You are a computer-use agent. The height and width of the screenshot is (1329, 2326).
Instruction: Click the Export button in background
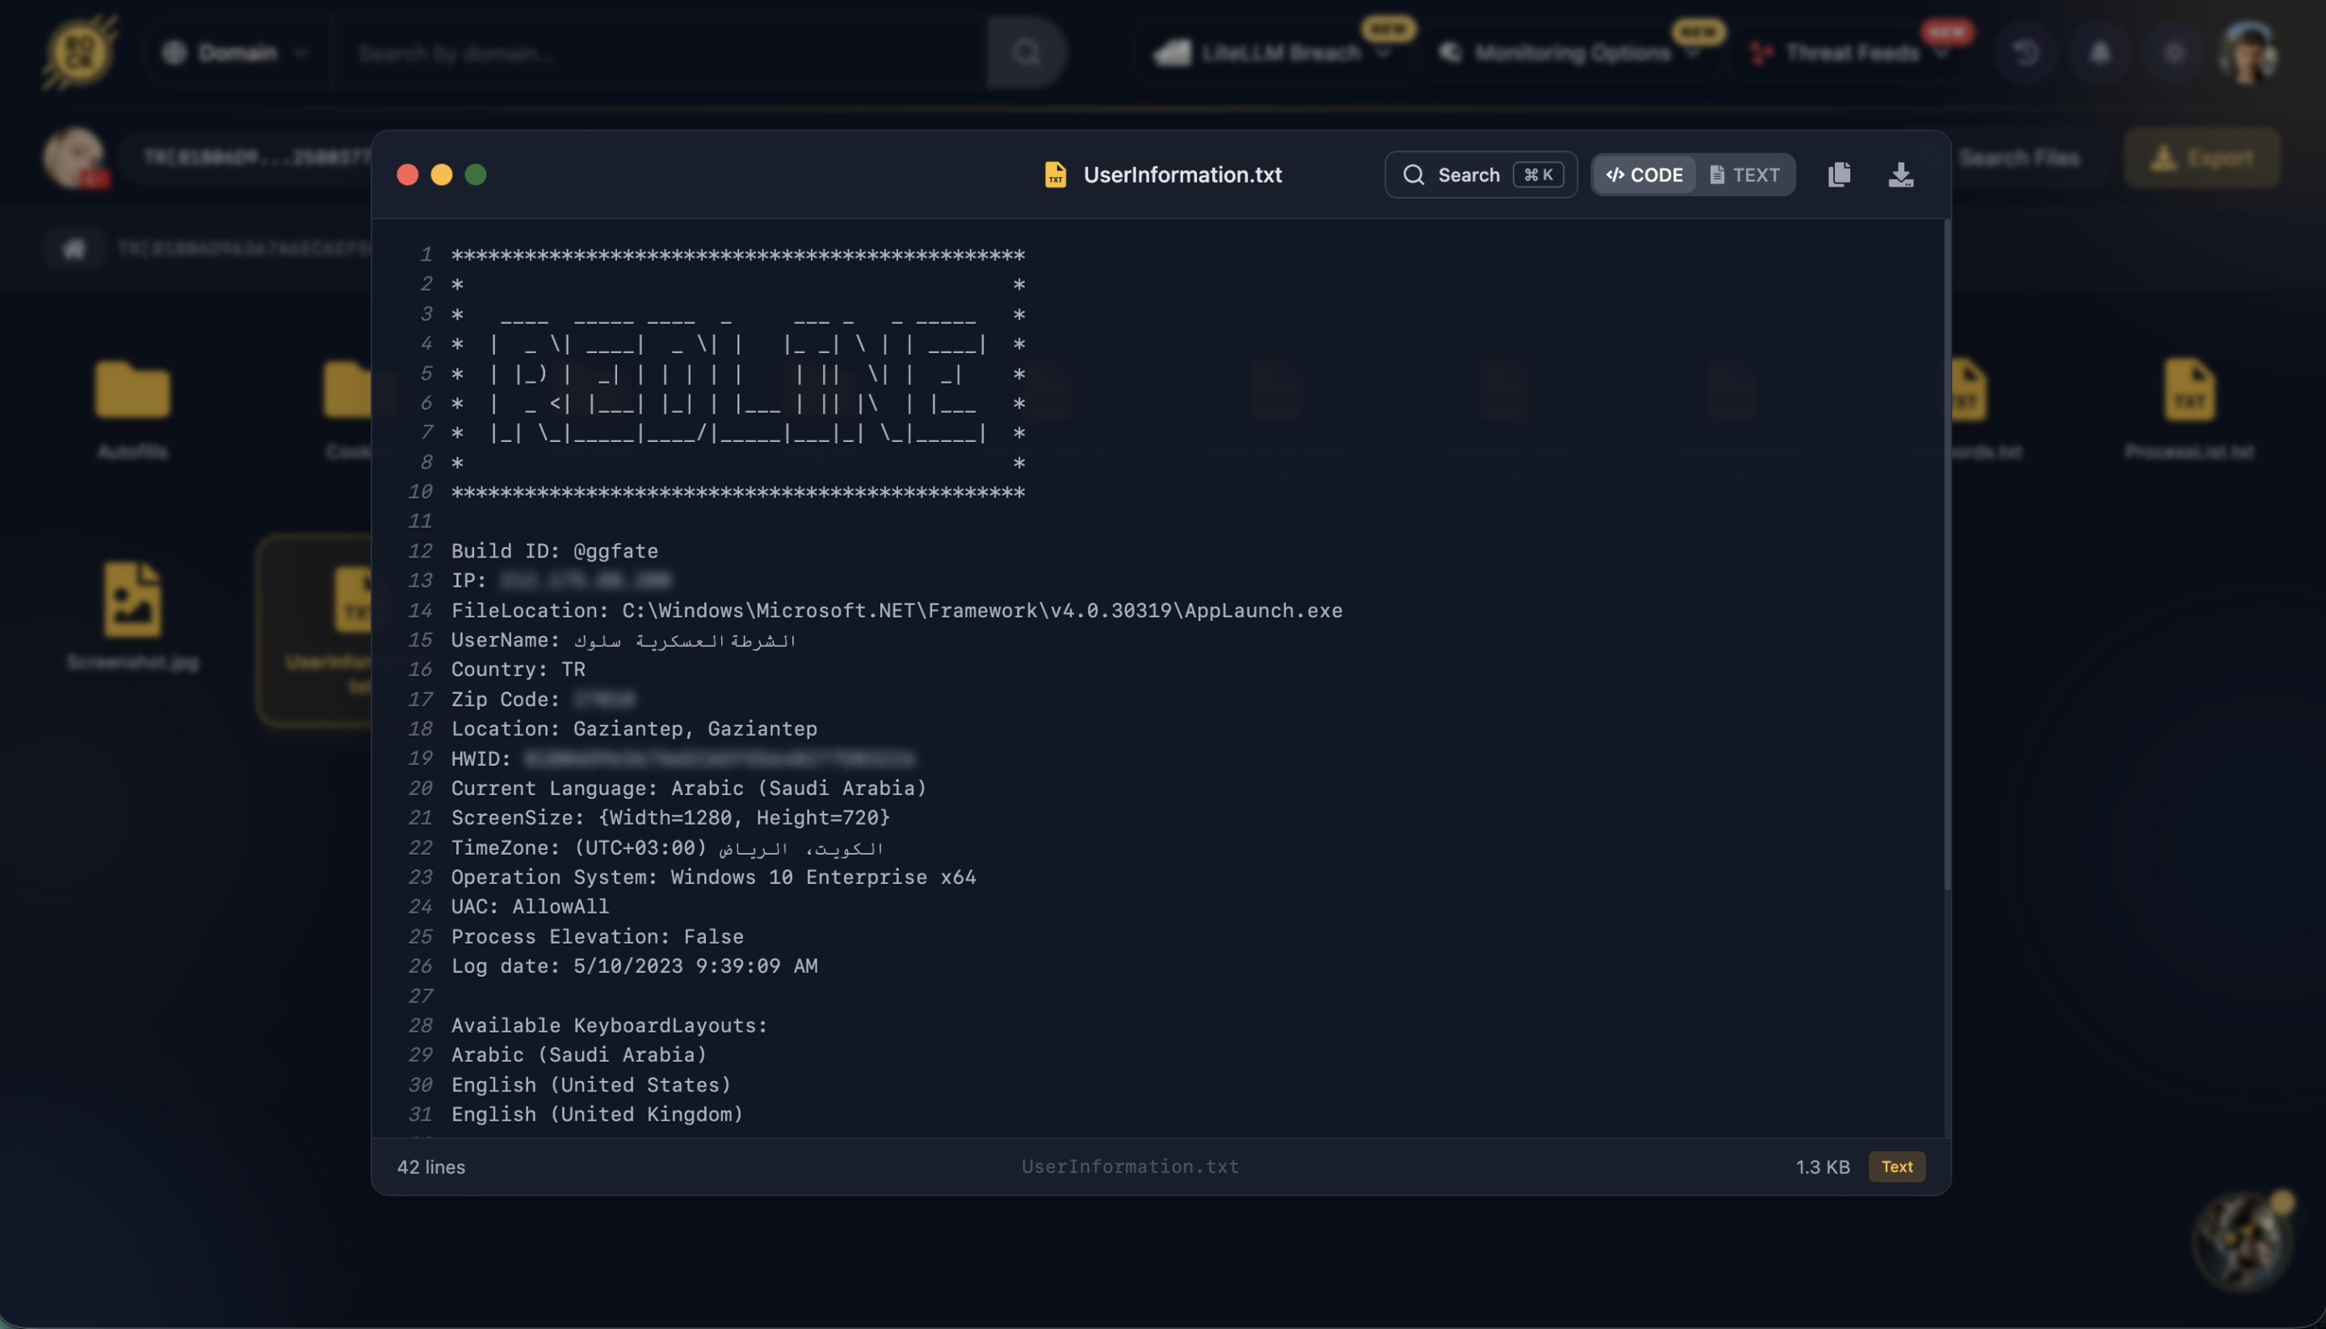coord(2201,158)
